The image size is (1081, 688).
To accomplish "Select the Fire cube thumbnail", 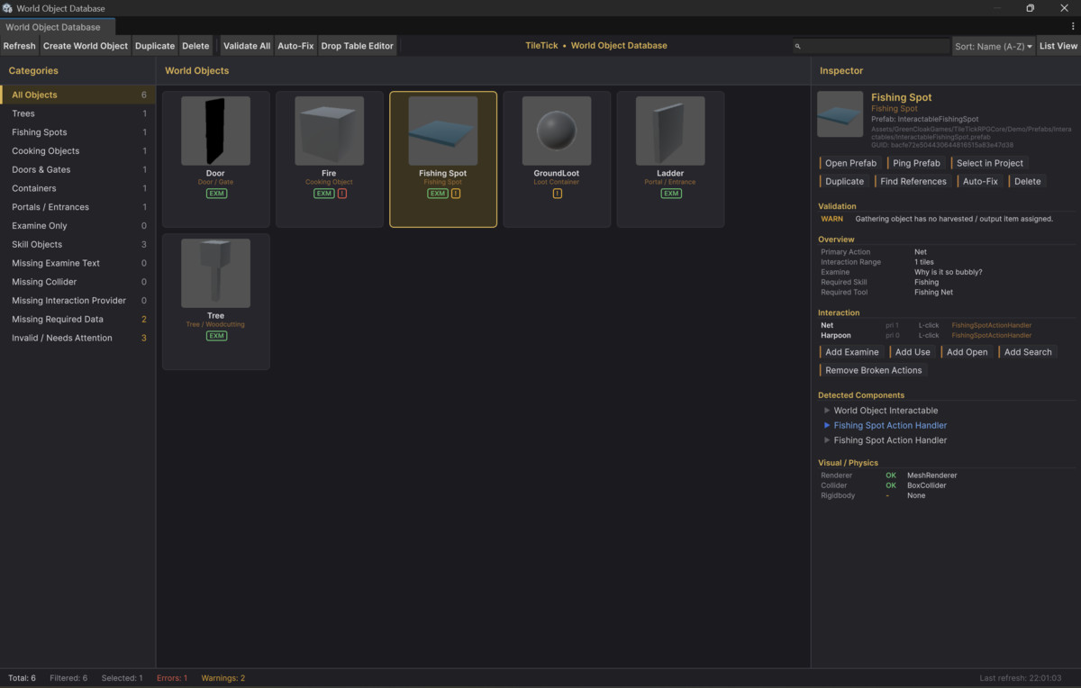I will (329, 131).
